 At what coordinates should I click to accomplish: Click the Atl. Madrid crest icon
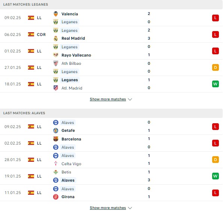(x=56, y=88)
